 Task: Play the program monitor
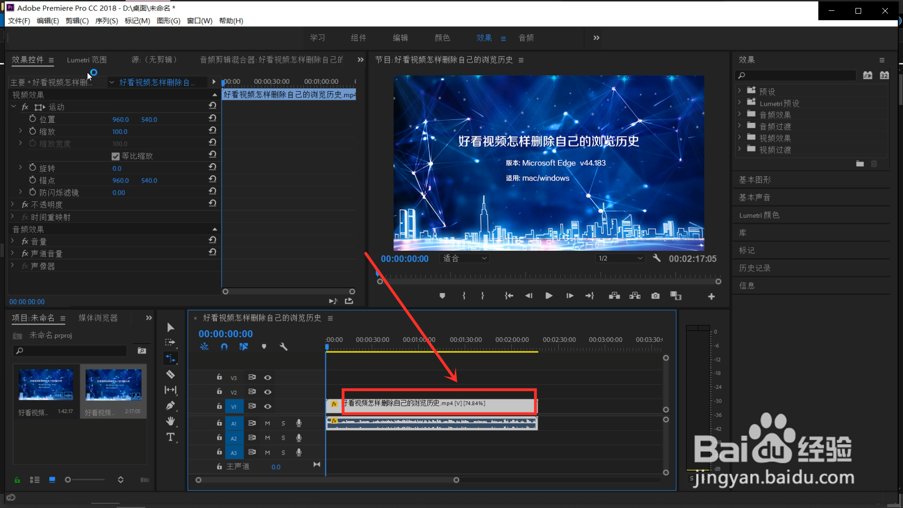click(x=548, y=296)
